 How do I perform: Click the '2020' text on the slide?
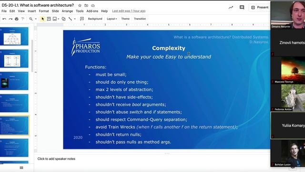78,138
